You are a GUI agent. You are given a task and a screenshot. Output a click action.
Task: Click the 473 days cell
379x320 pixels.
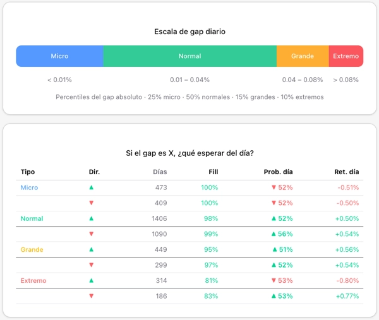click(x=161, y=187)
